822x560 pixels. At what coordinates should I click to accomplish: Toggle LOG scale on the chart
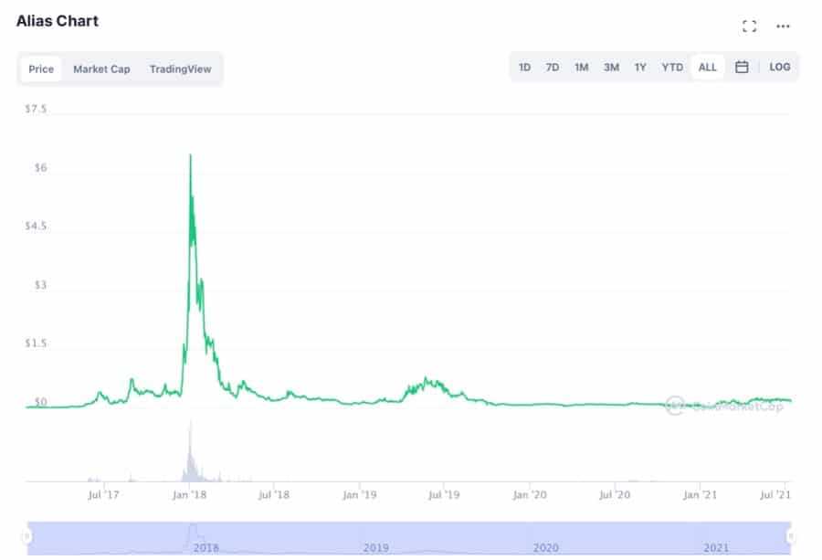(779, 68)
